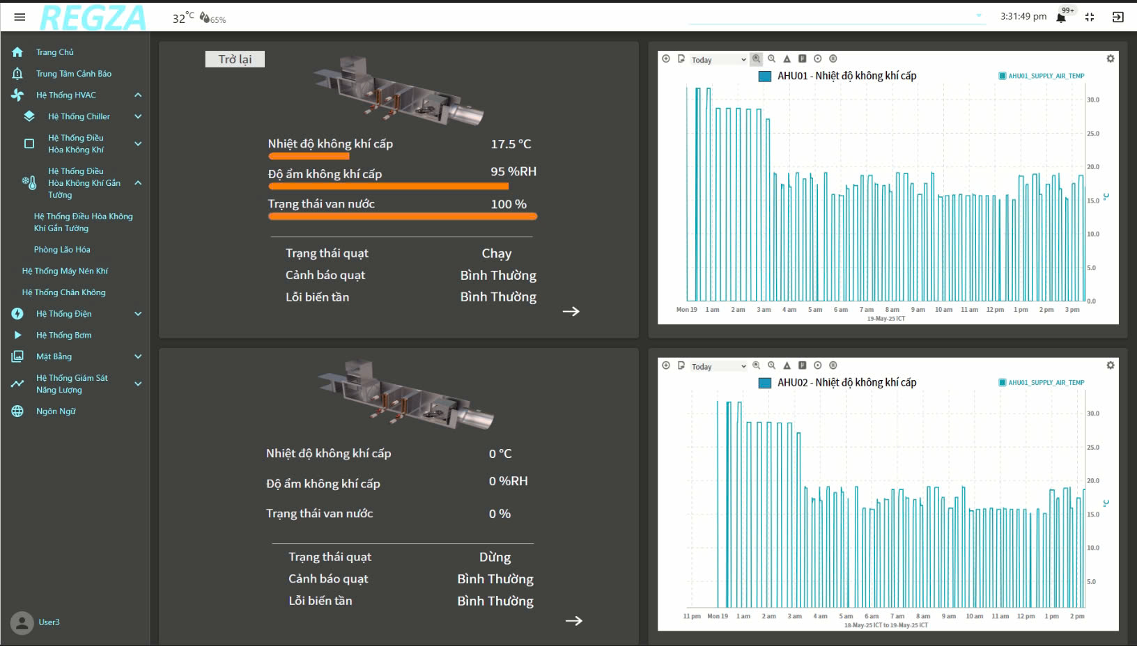Viewport: 1137px width, 646px height.
Task: Open the Today time range dropdown for AHU01
Action: 718,60
